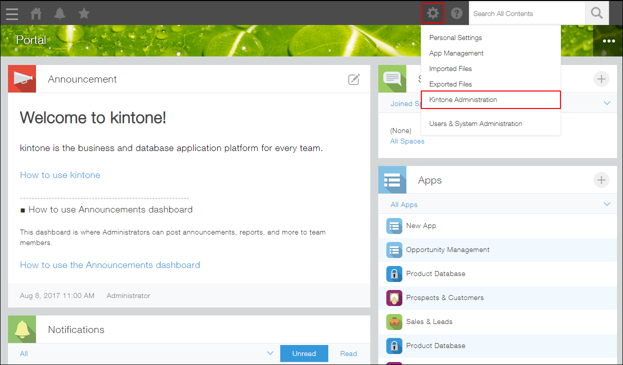Open notifications via the bell icon
The image size is (623, 365).
[60, 13]
